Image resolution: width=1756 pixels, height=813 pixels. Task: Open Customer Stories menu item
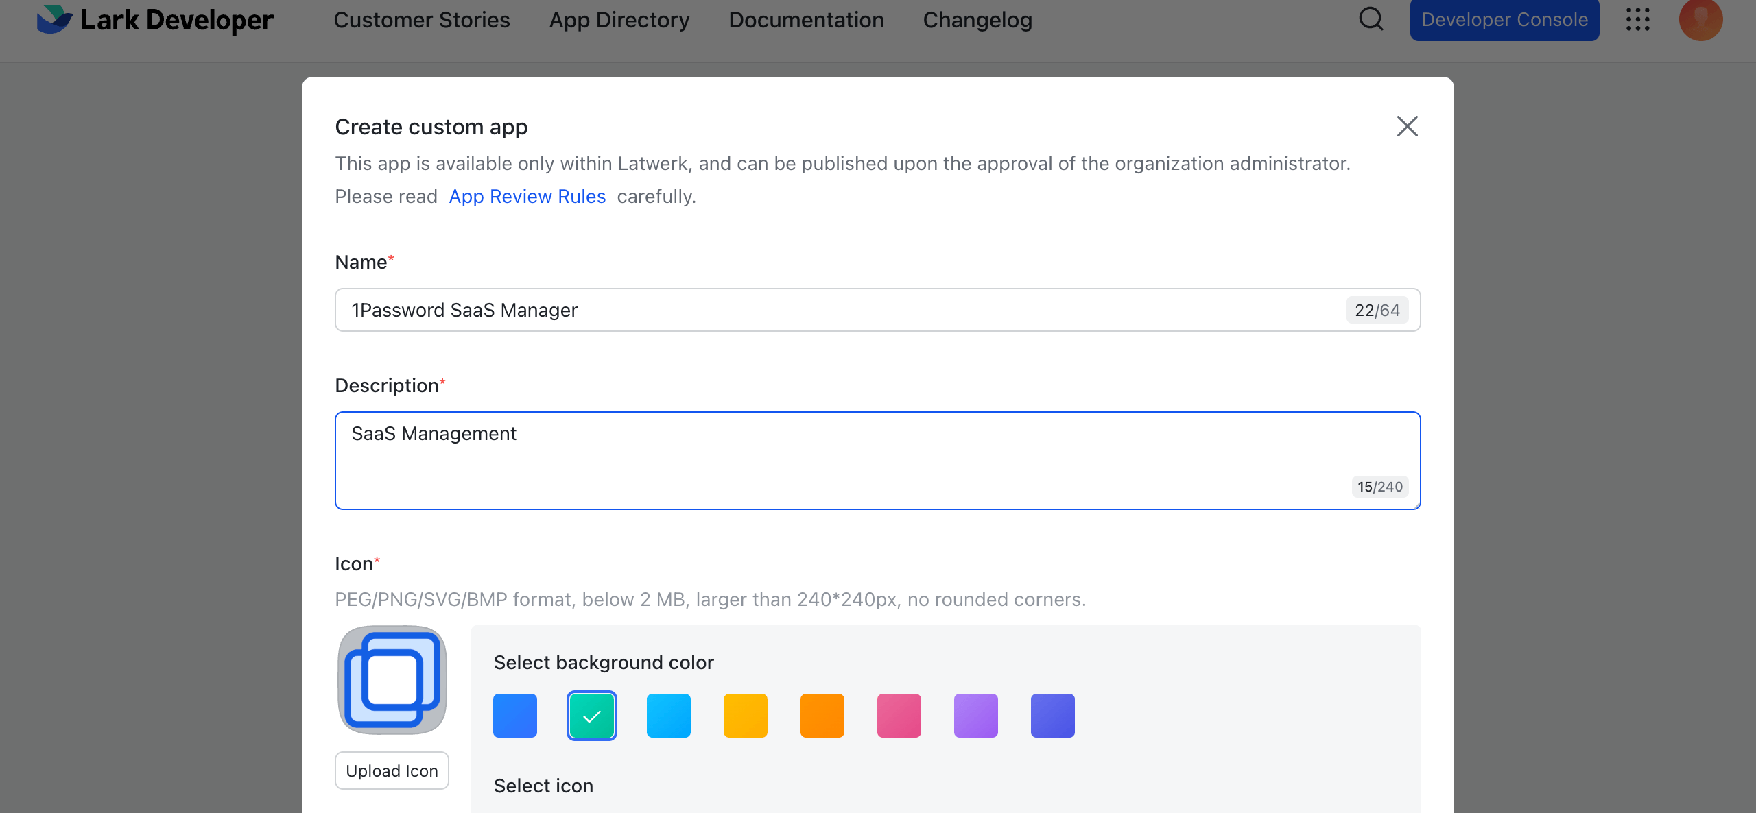pos(422,20)
